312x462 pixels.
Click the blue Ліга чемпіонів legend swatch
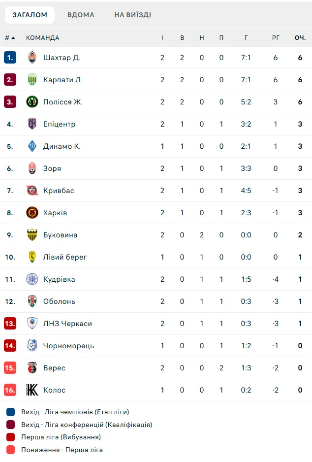point(11,412)
